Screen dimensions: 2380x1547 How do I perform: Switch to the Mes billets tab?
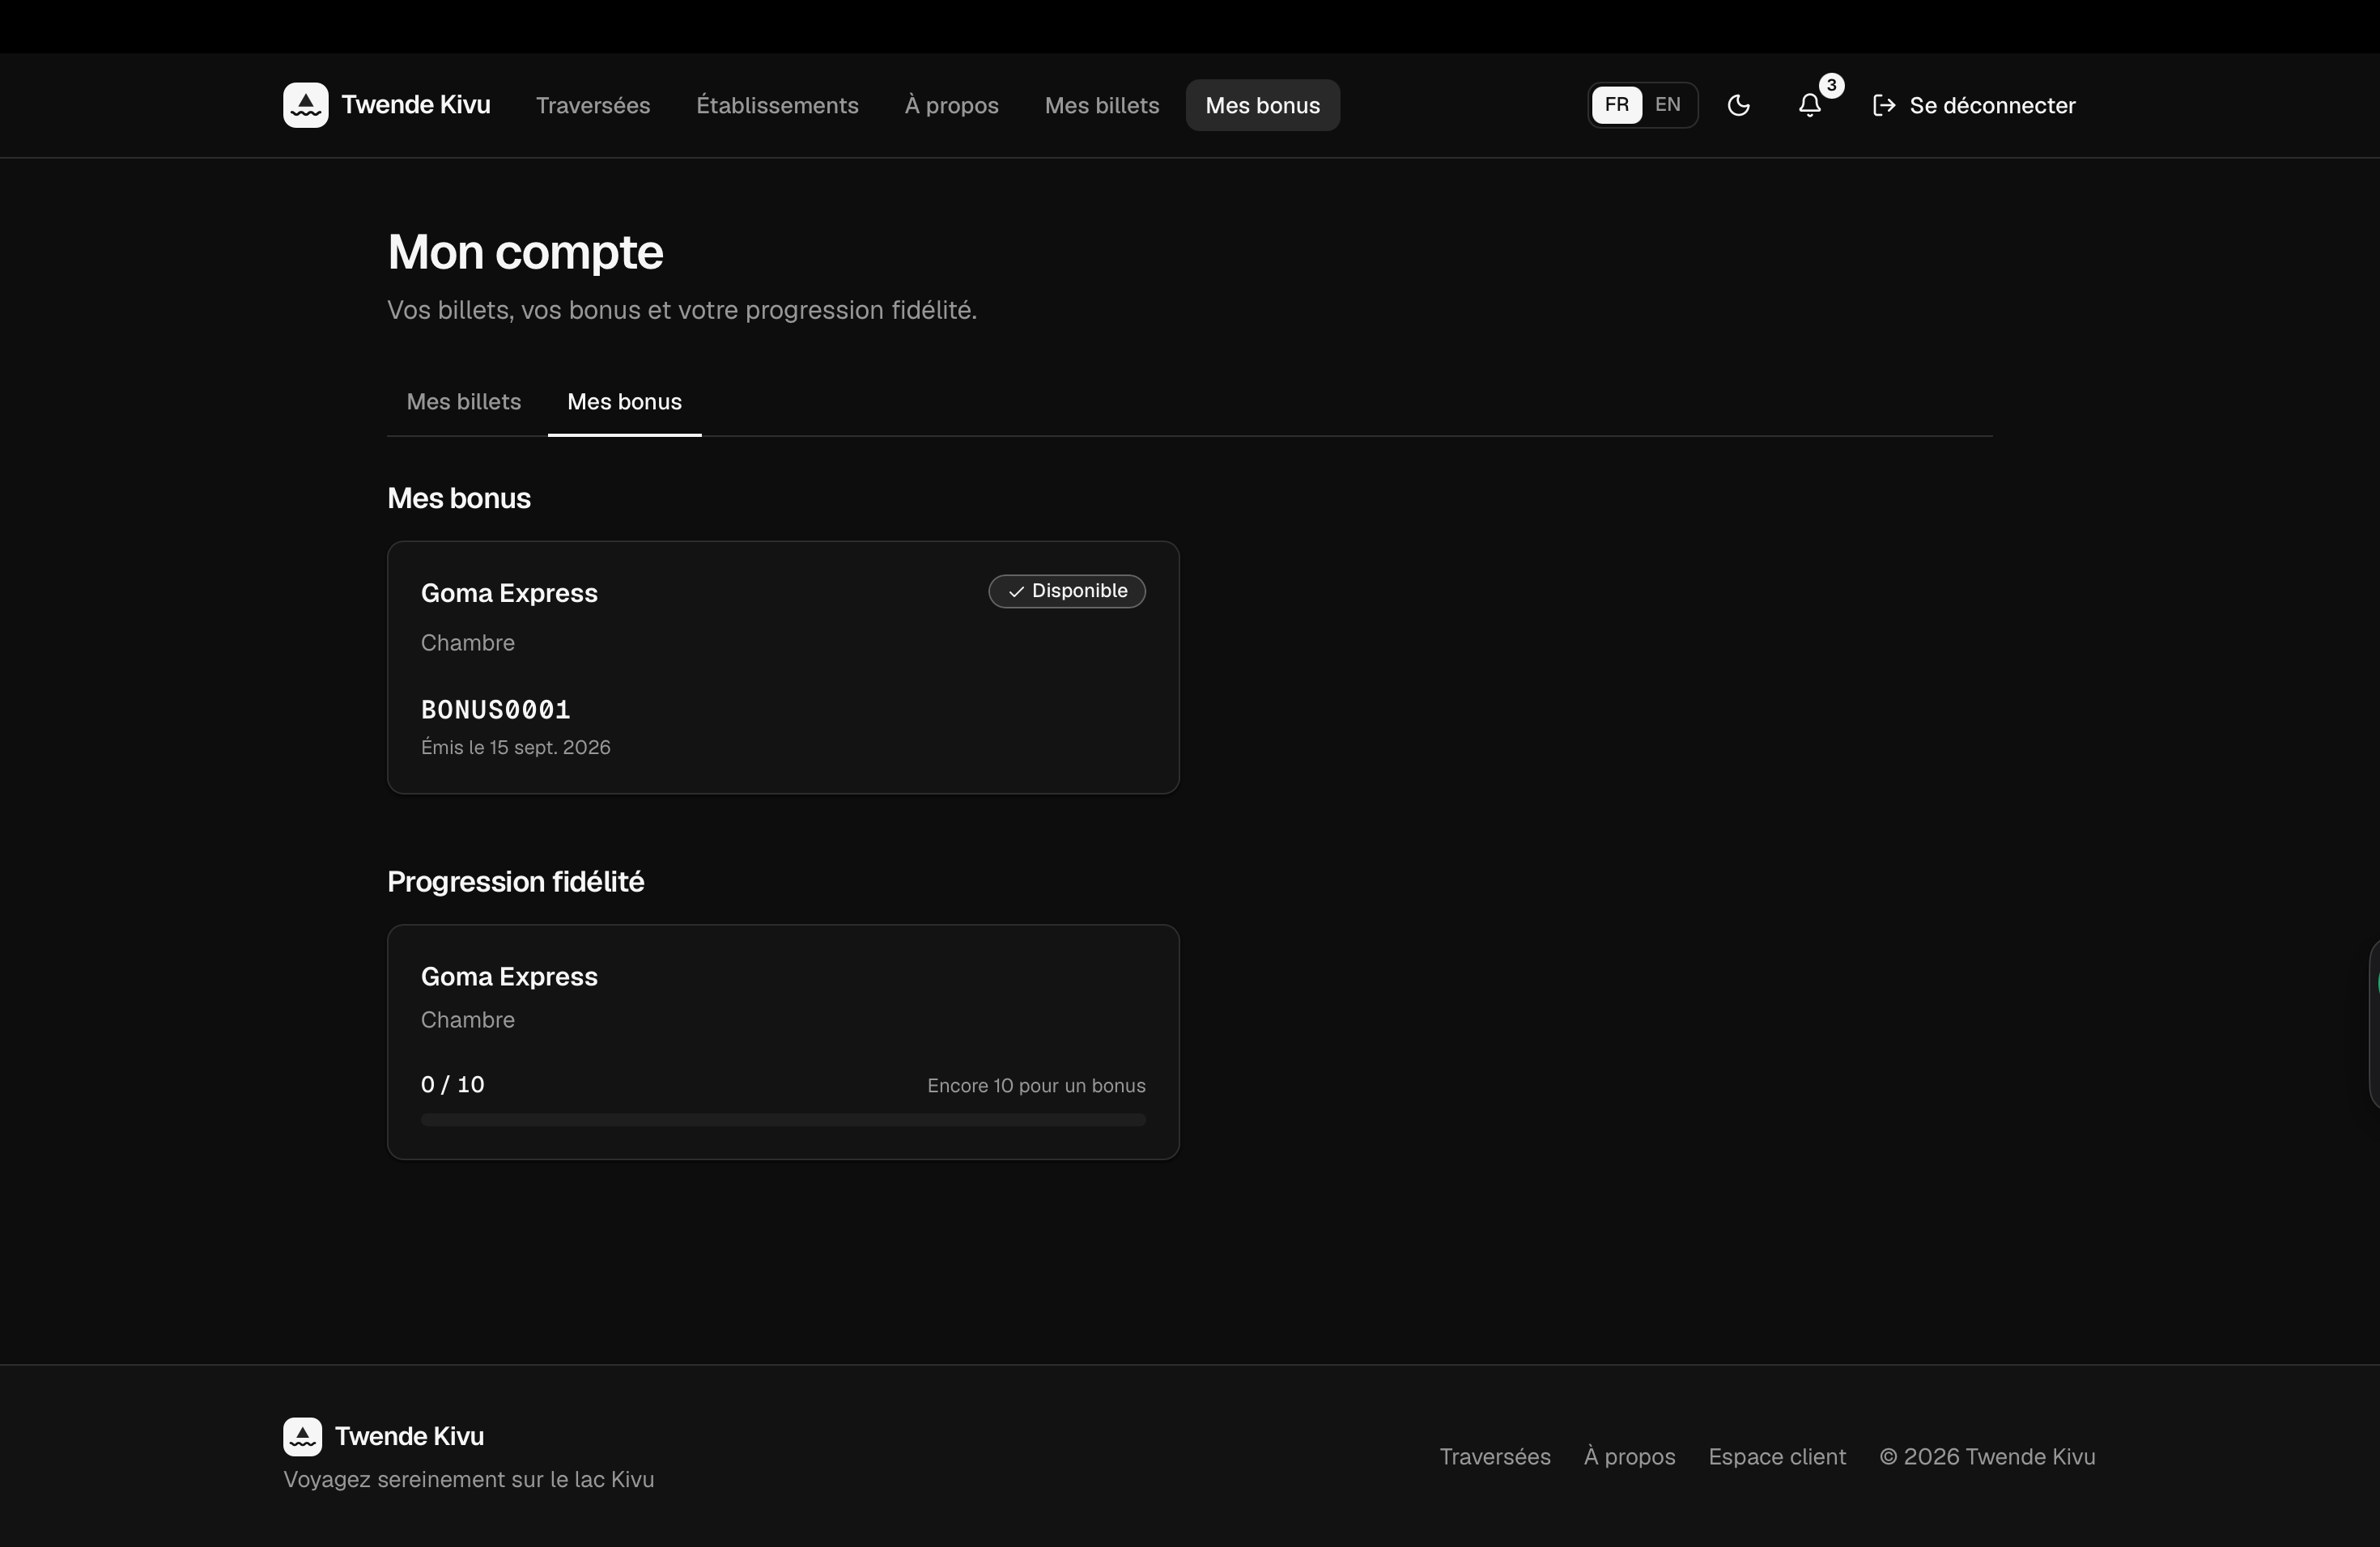(x=464, y=402)
